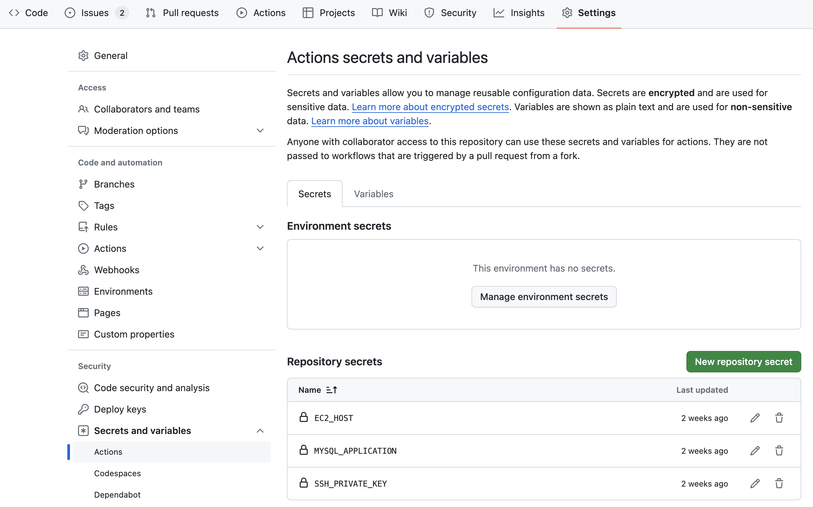Click the Webhooks sidebar icon
The width and height of the screenshot is (813, 507).
point(83,270)
